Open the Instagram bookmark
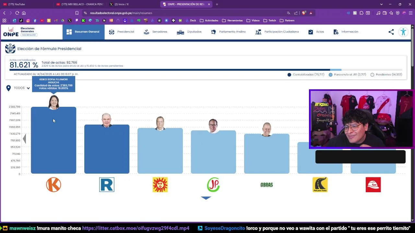The image size is (415, 233). [28, 20]
